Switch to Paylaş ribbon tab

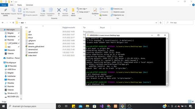pyautogui.click(x=19, y=5)
